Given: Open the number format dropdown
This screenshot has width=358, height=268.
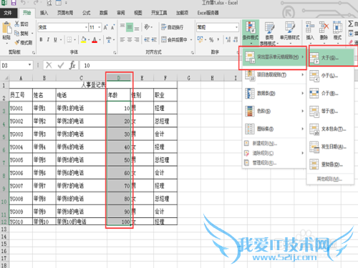Looking at the screenshot, I should pyautogui.click(x=236, y=27).
